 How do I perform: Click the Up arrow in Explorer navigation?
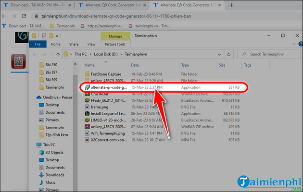[x=58, y=54]
